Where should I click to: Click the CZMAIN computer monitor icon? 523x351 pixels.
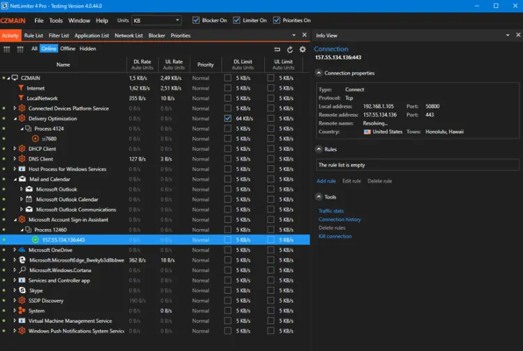pyautogui.click(x=15, y=78)
